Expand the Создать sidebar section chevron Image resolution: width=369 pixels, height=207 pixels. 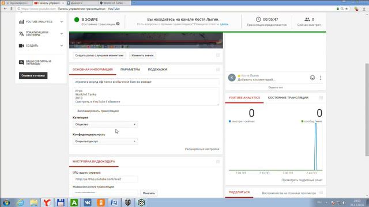coord(62,45)
